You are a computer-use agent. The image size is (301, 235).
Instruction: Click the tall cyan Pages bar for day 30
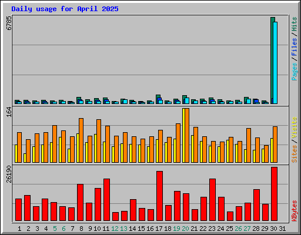275,63
